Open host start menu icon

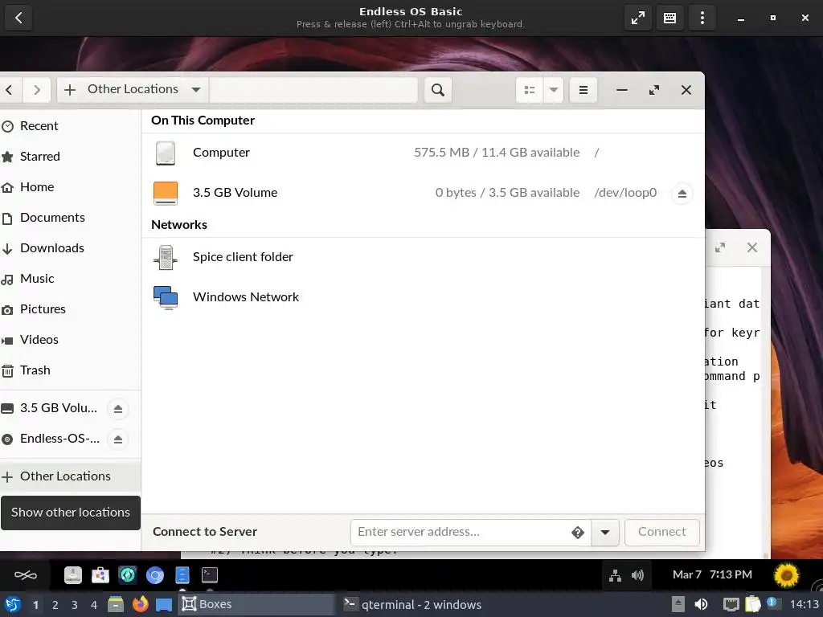13,604
